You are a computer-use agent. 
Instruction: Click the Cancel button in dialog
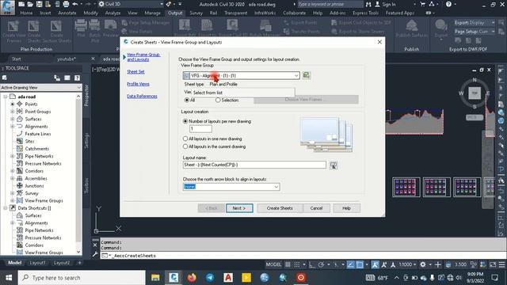pos(316,208)
